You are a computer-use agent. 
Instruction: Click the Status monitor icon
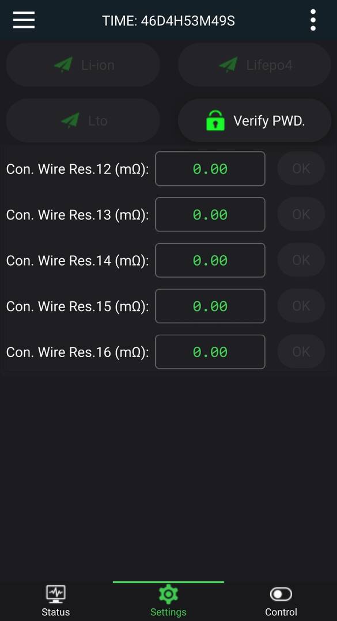click(x=56, y=594)
